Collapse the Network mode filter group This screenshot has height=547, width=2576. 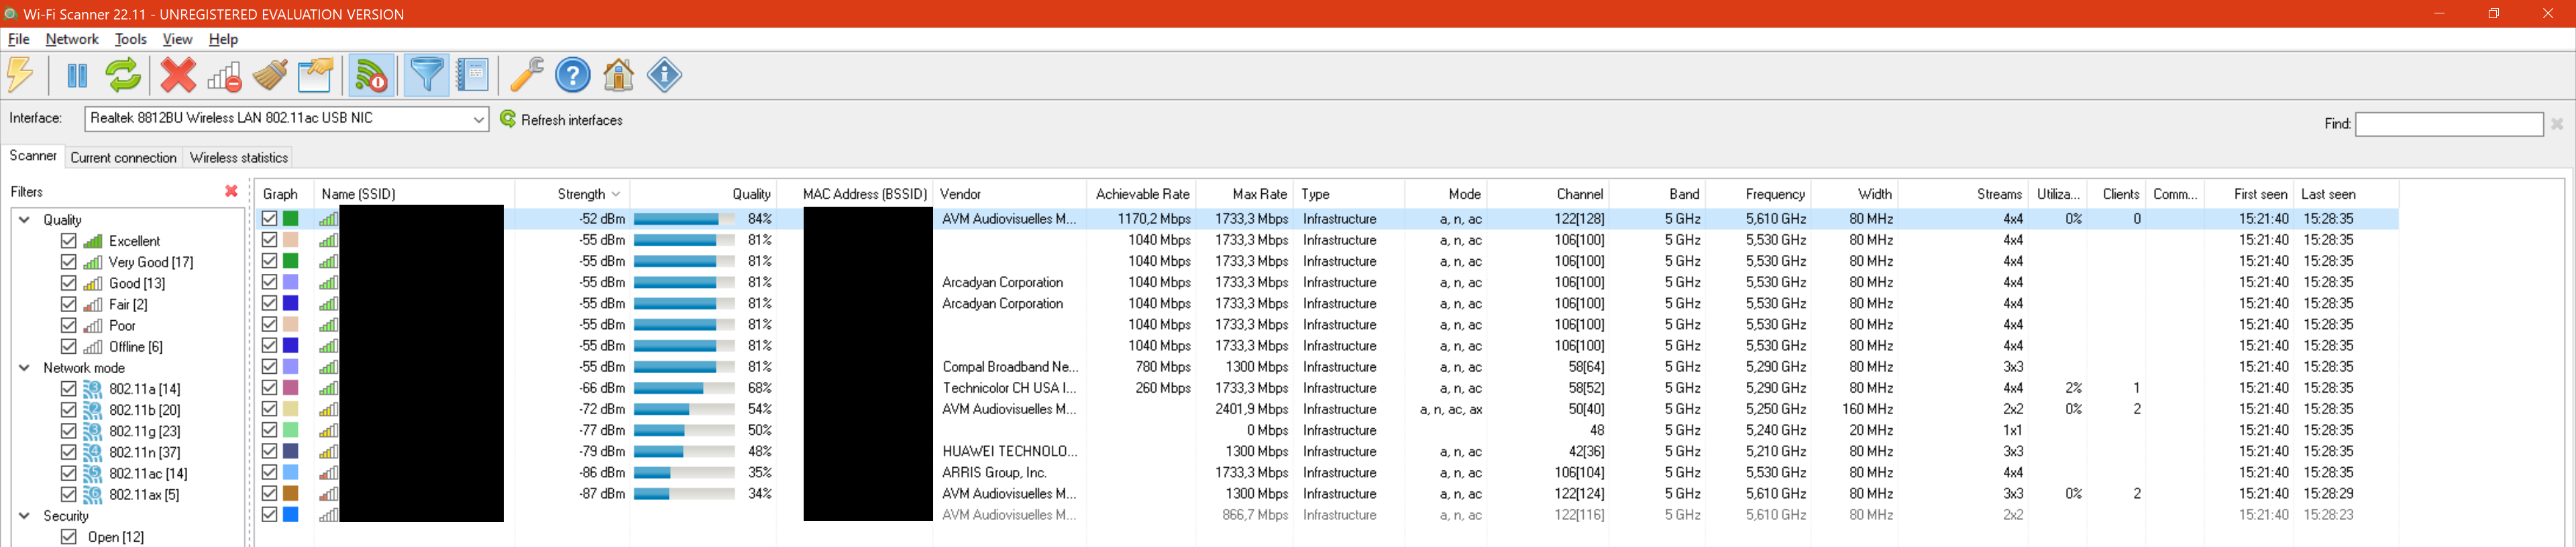(25, 368)
